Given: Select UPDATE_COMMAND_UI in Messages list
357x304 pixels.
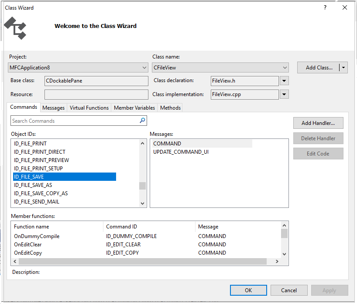Looking at the screenshot, I should [181, 152].
